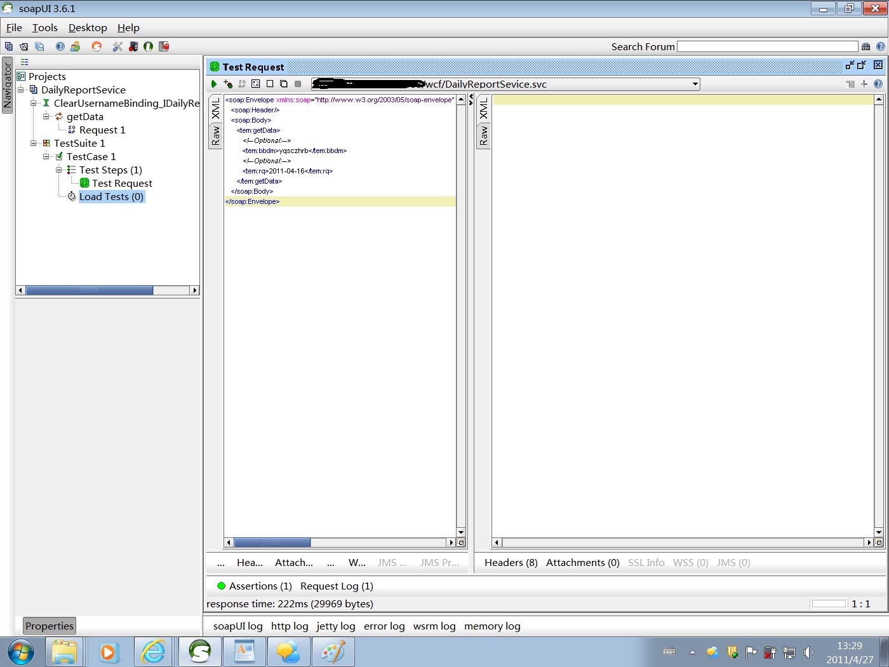Clone this request using the copy icon
This screenshot has width=889, height=667.
284,84
